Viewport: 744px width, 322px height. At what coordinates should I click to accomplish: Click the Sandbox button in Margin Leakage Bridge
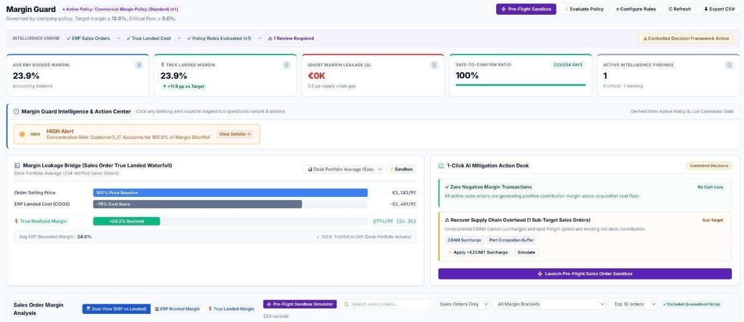click(401, 169)
